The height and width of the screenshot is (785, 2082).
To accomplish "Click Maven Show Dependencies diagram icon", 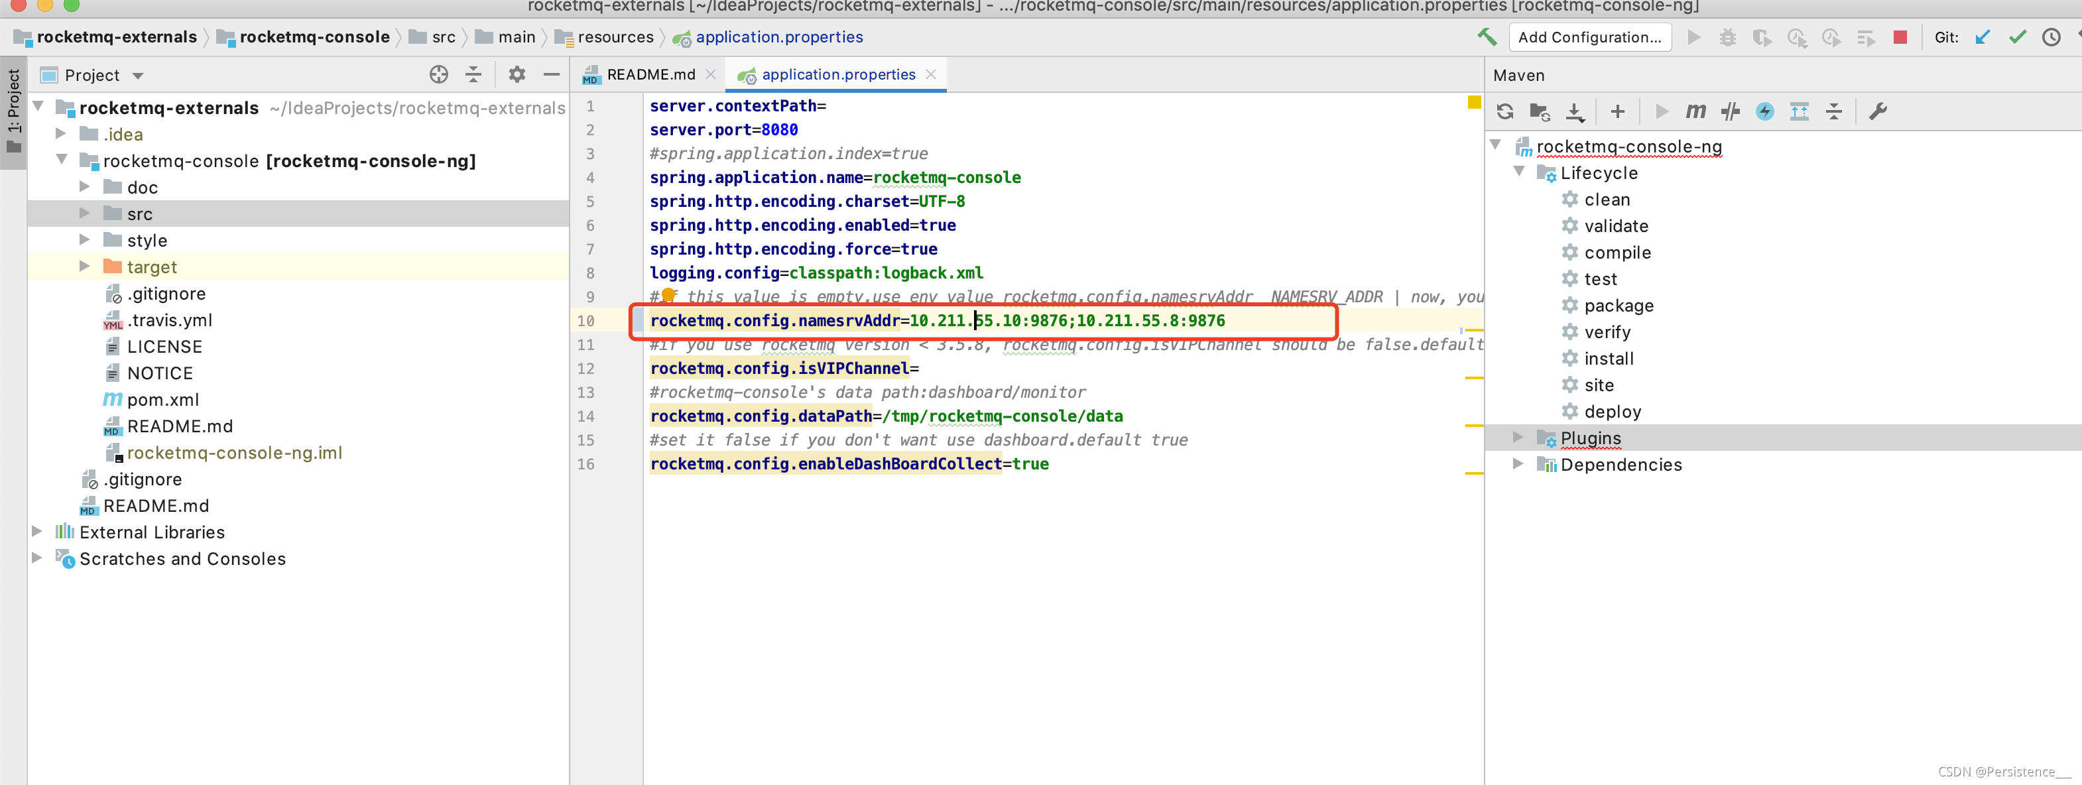I will 1799,111.
